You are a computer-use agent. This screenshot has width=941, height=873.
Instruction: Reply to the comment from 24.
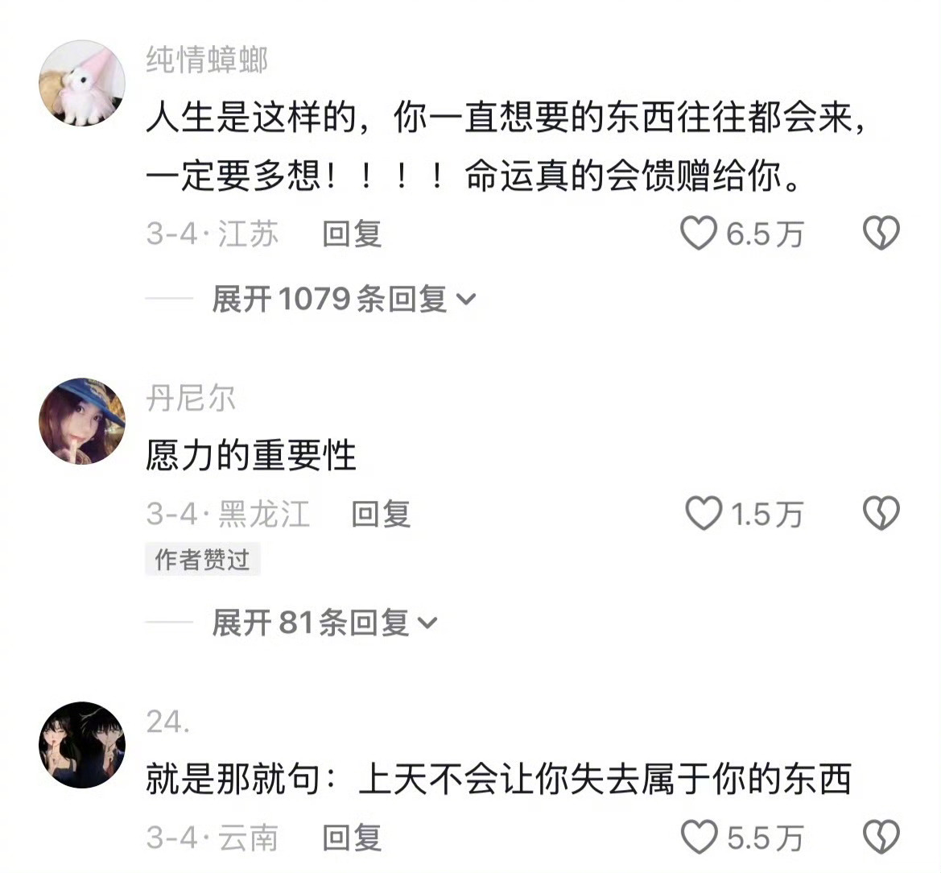[352, 838]
